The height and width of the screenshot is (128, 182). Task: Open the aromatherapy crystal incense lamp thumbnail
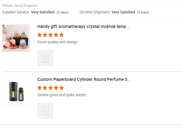click(x=16, y=38)
